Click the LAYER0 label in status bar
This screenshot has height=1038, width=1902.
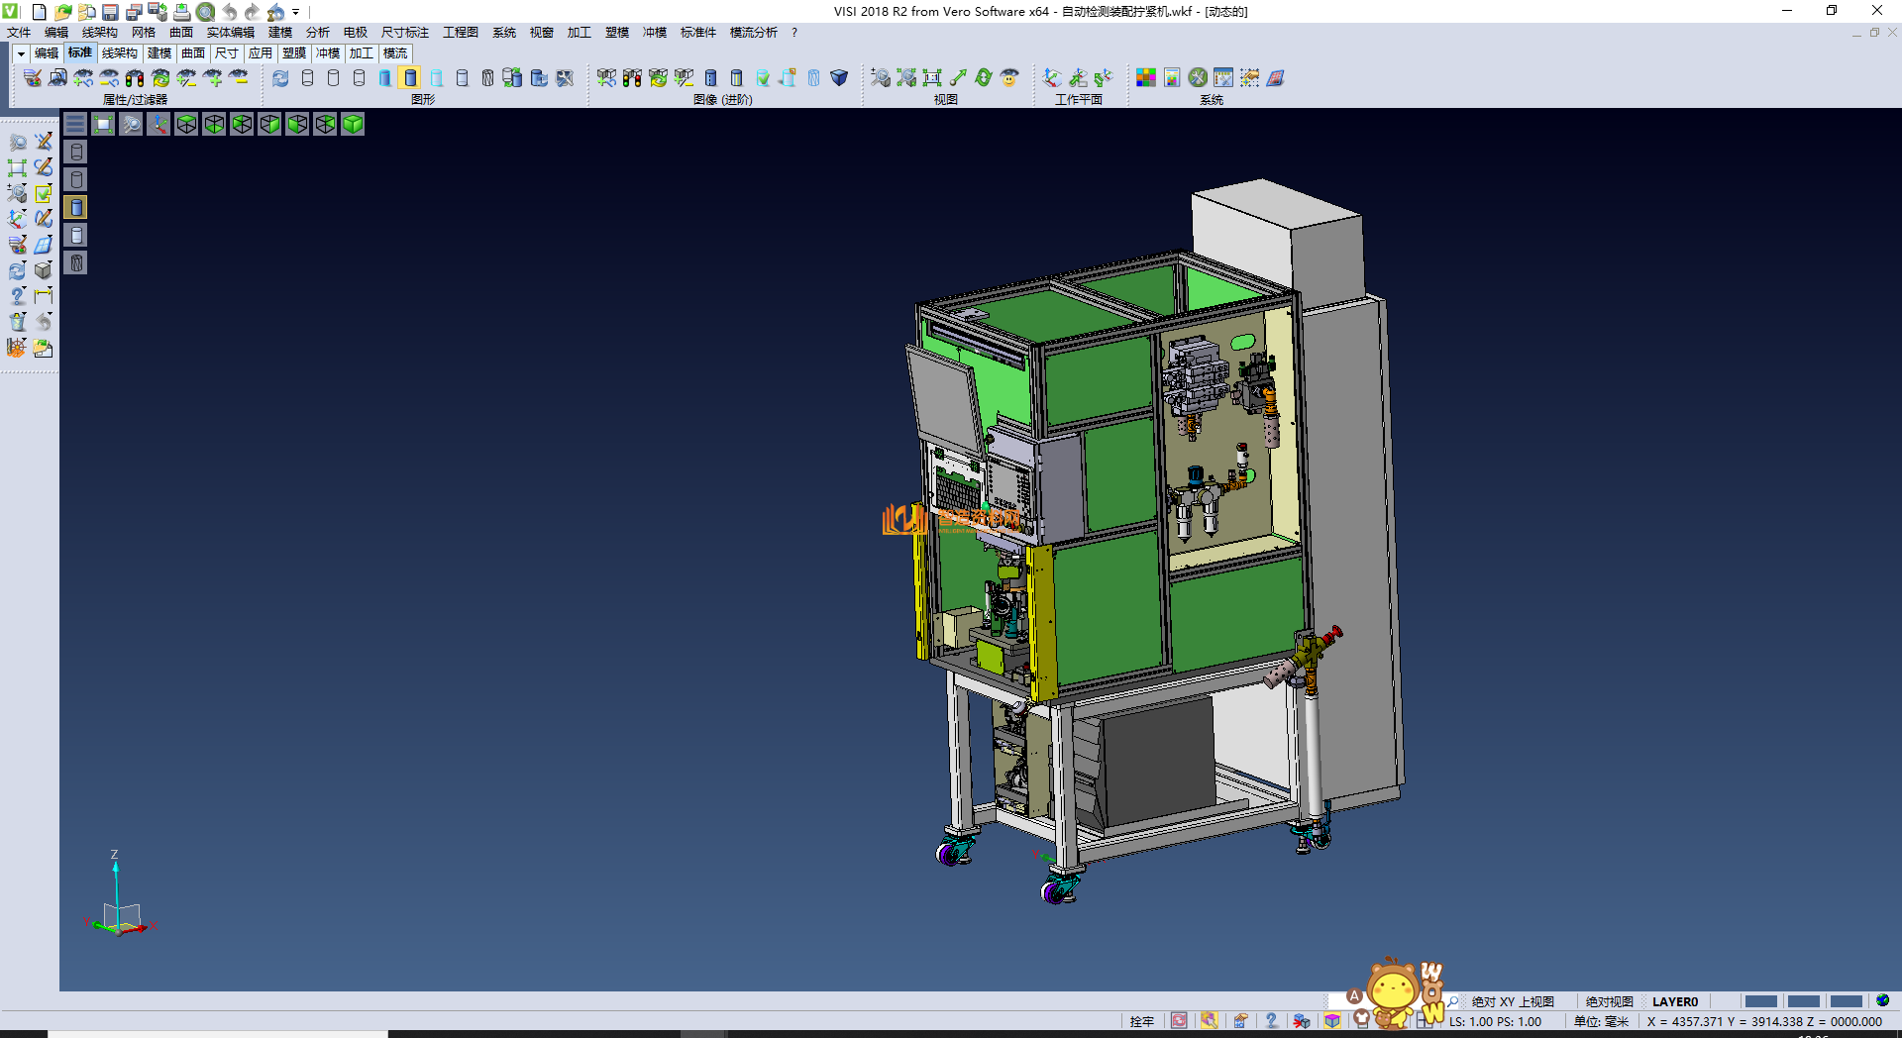point(1674,1001)
